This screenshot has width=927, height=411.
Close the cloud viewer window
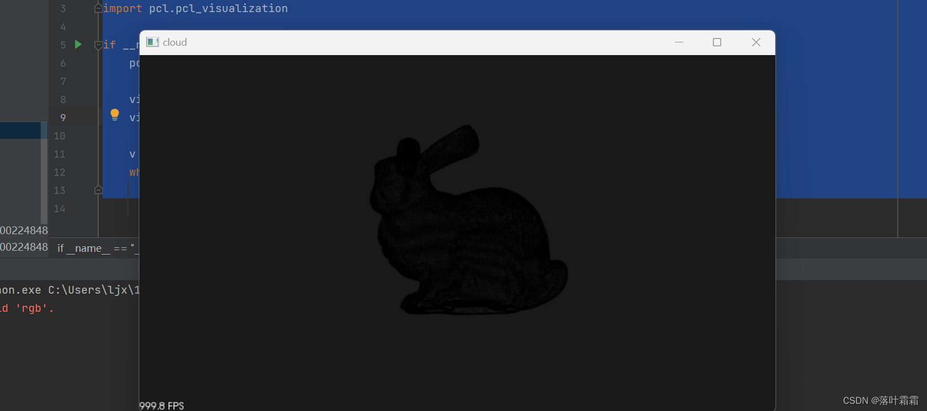[756, 42]
